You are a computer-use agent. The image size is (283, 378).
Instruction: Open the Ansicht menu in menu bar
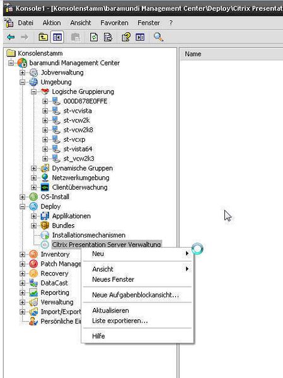tap(81, 23)
